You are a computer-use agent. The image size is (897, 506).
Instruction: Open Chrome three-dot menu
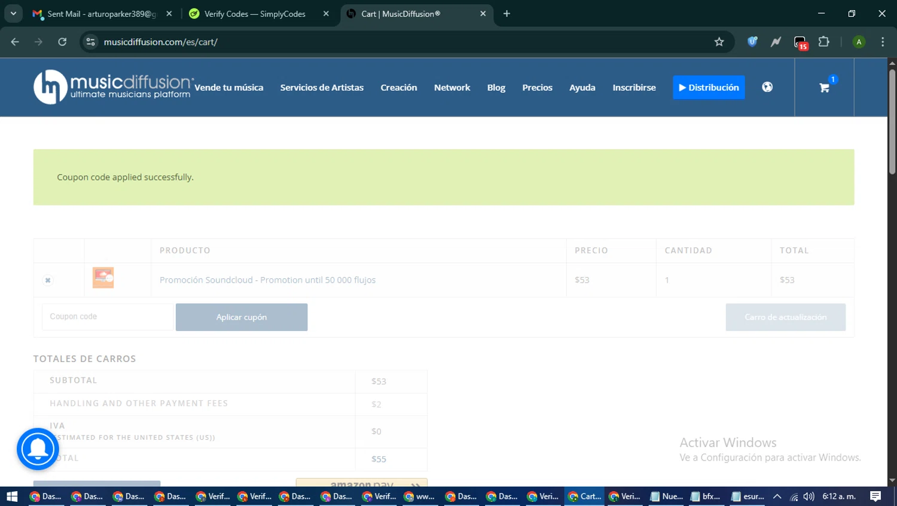point(883,42)
